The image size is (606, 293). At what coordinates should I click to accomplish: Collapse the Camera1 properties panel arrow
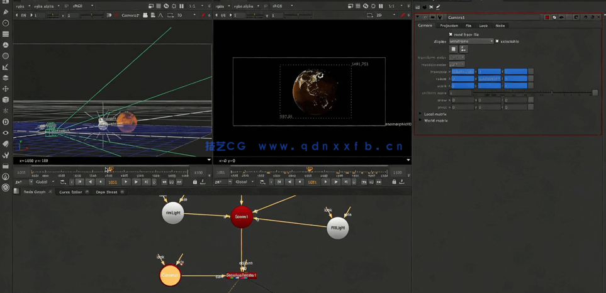pyautogui.click(x=418, y=18)
